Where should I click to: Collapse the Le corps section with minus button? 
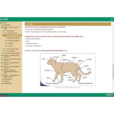click(107, 24)
